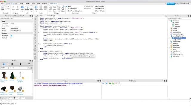191x107 pixels.
Task: Click the Pause test icon
Action: coord(41,7)
